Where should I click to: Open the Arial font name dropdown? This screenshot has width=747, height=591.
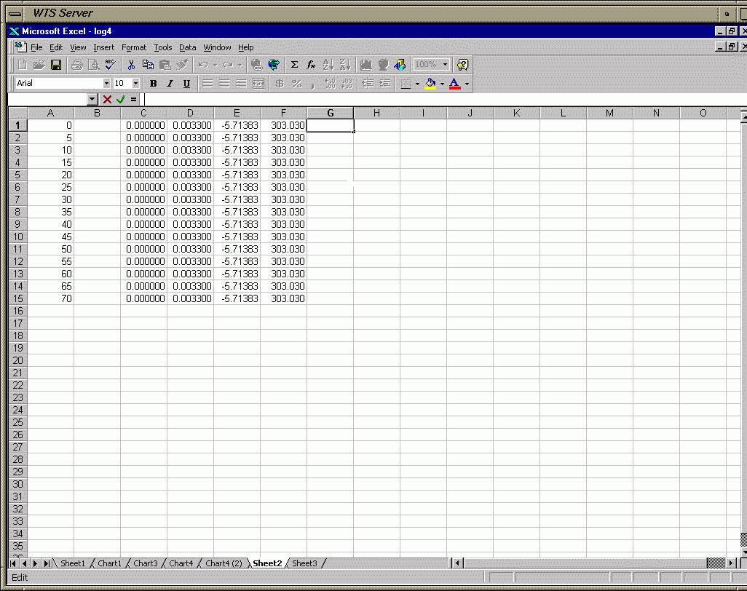(x=106, y=84)
